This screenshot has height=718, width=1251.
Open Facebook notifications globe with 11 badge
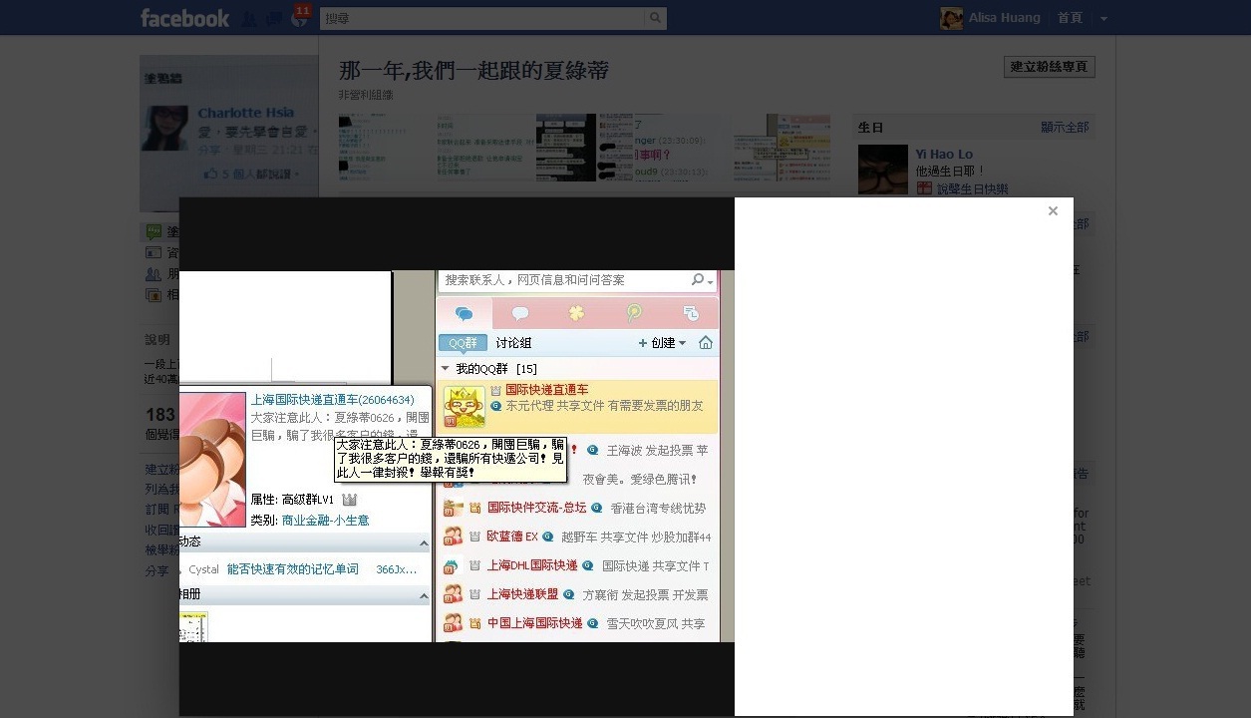point(297,19)
